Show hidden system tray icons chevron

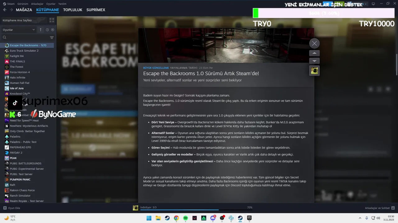[x=360, y=218]
